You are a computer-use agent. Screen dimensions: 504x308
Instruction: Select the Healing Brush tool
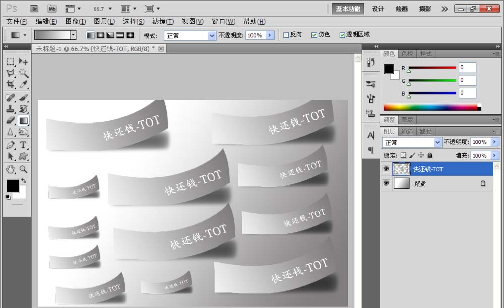[x=11, y=97]
